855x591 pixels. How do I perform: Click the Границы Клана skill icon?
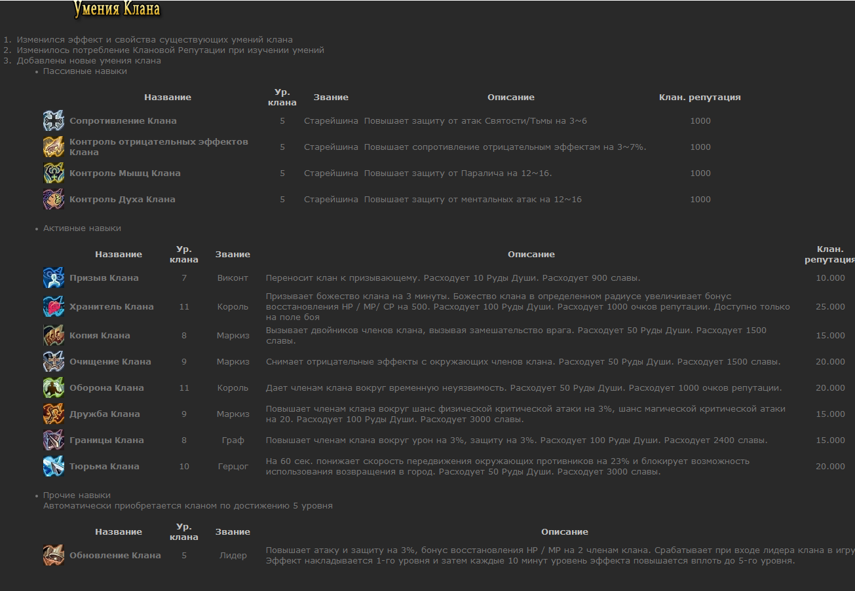tap(54, 440)
